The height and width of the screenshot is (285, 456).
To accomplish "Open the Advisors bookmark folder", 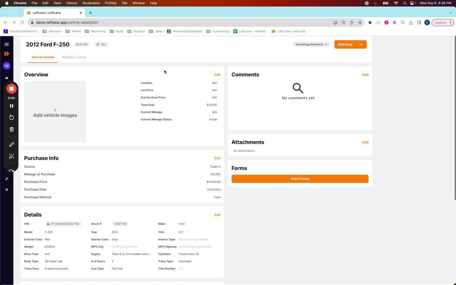I will click(52, 31).
